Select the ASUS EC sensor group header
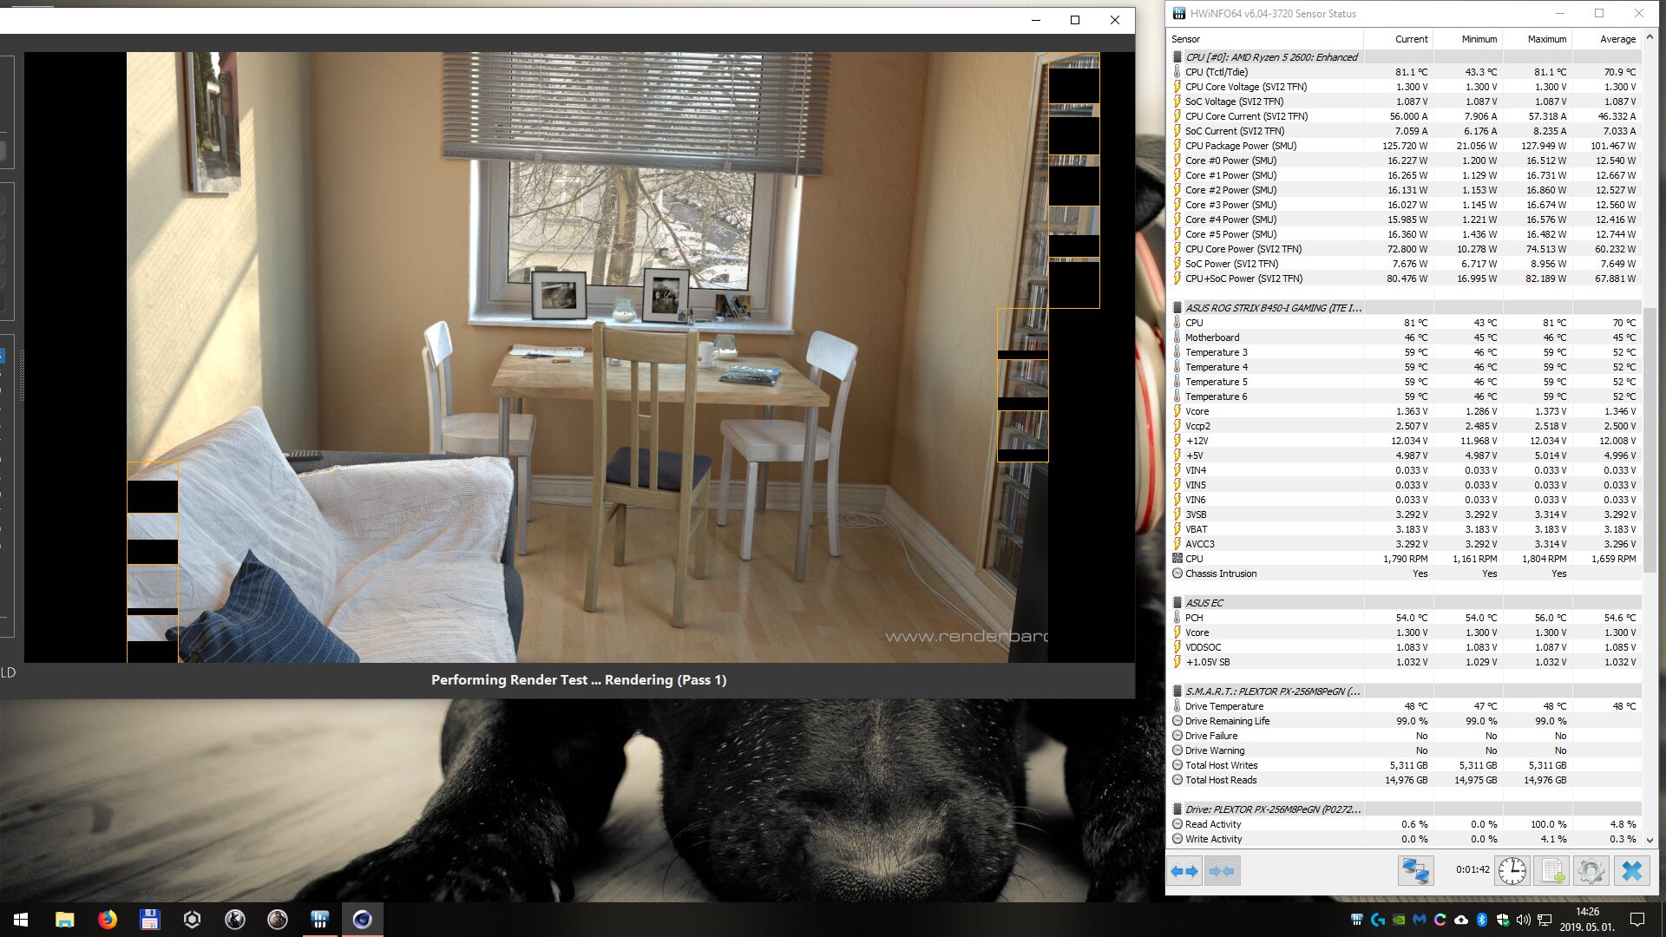This screenshot has height=937, width=1666. coord(1204,603)
